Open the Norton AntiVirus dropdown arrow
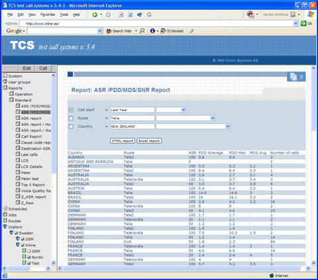This screenshot has height=280, width=318. point(299,15)
